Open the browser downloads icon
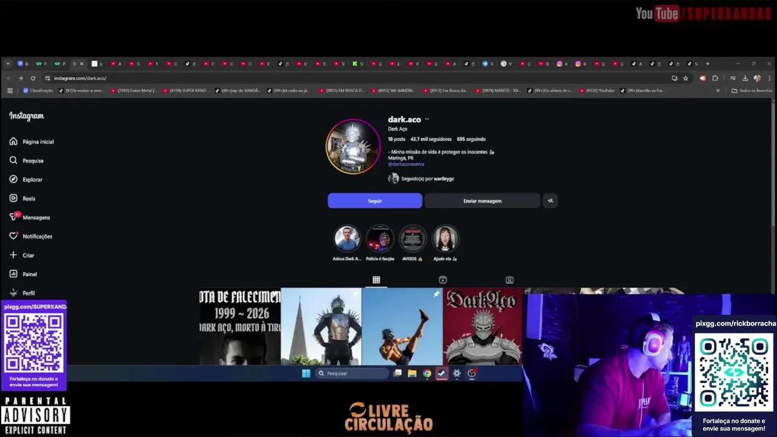The height and width of the screenshot is (437, 777). point(745,78)
